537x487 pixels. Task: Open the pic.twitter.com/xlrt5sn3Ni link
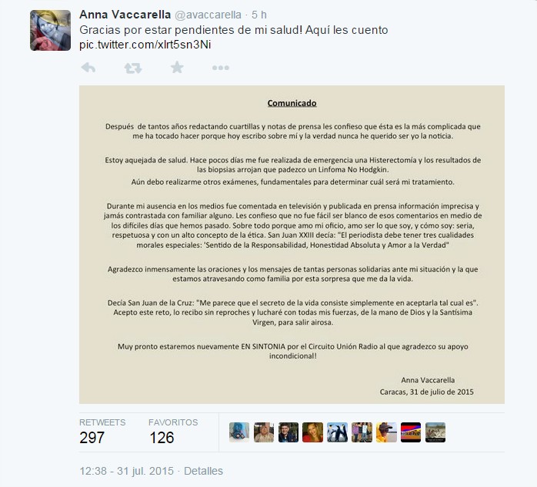[145, 45]
